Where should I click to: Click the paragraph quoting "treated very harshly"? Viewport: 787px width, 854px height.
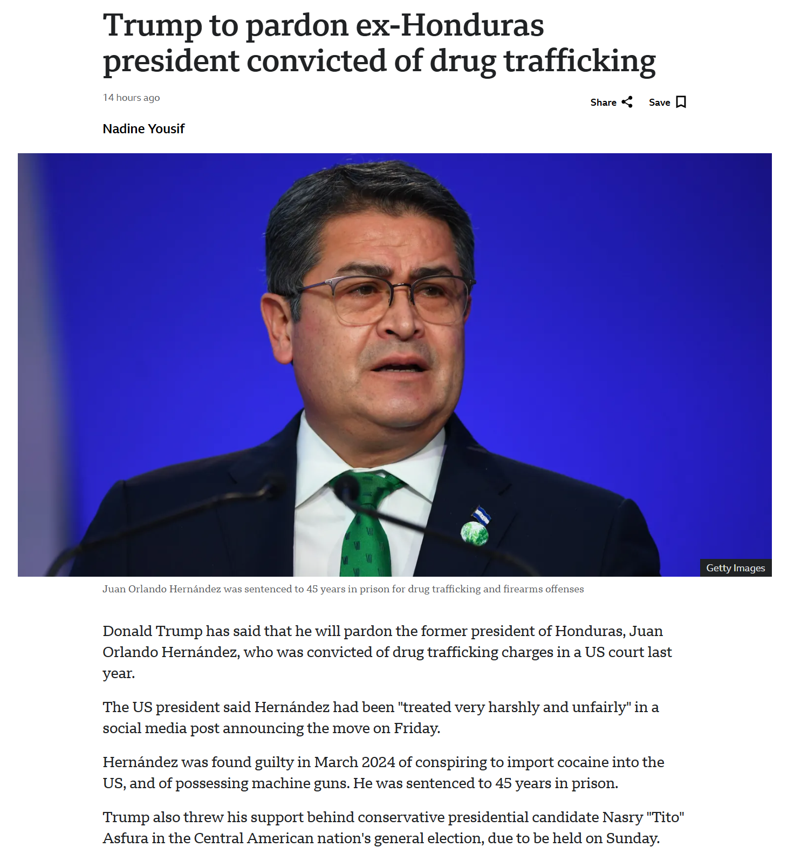(381, 718)
